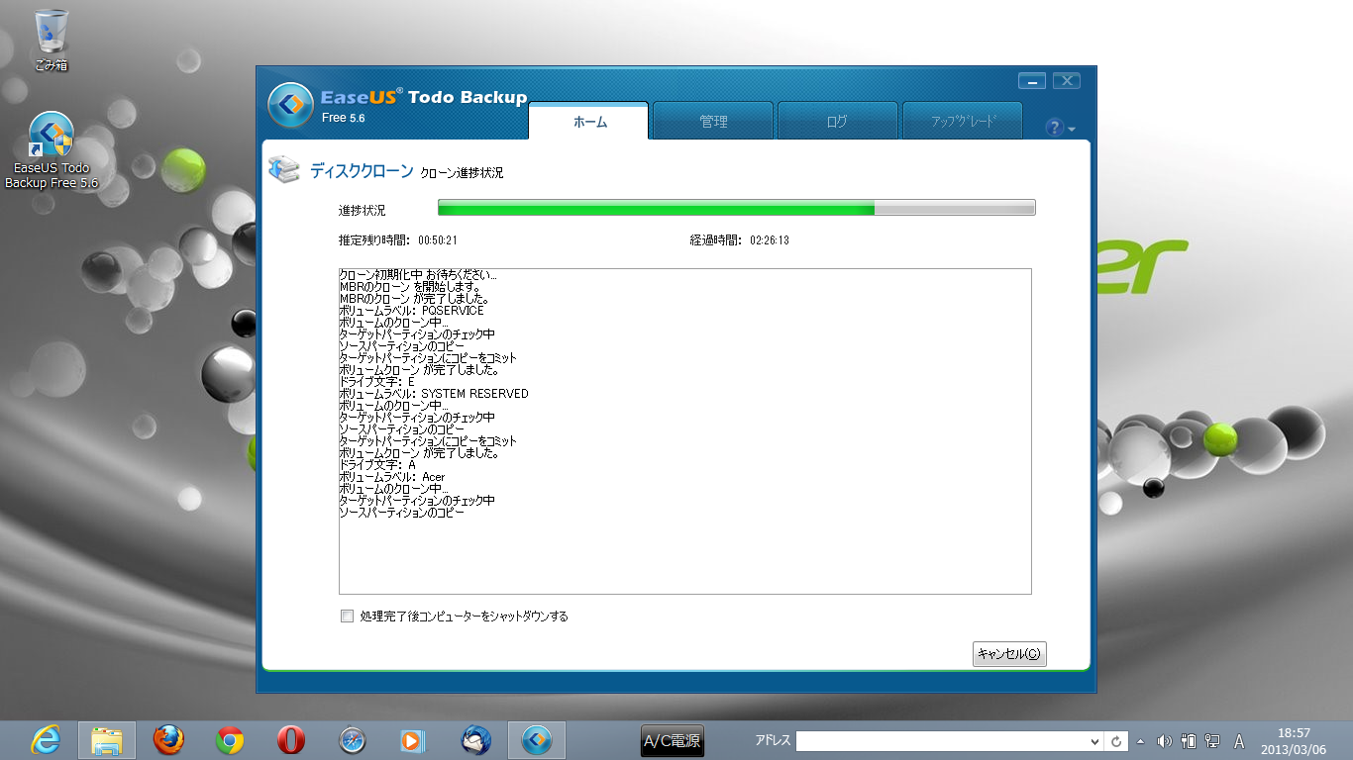Select log line クローン初期化中 お待ちください
Viewport: 1353px width, 760px height.
[x=418, y=274]
